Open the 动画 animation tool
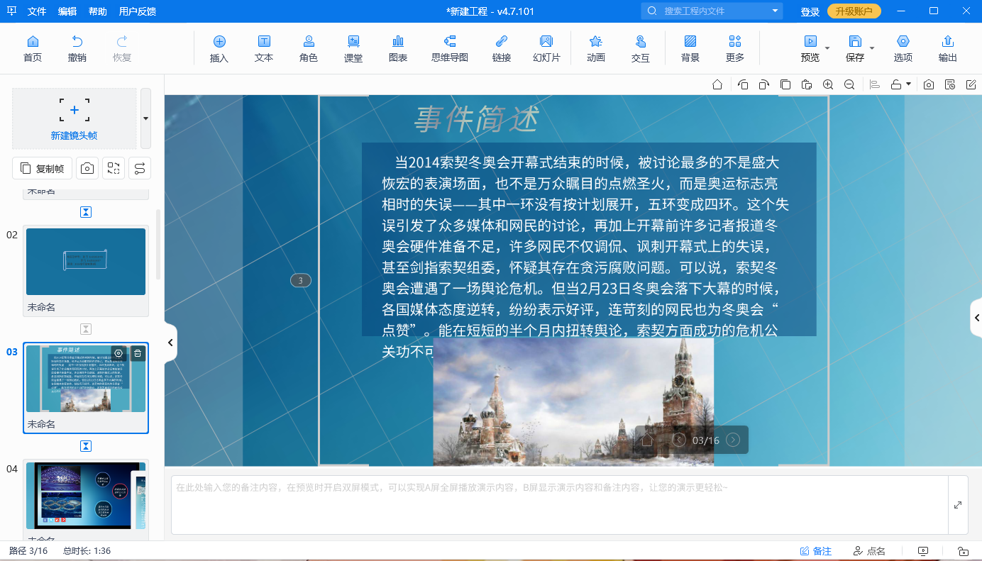Screen dimensions: 982x561 coord(596,49)
